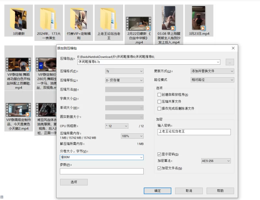Click into the 输入密码 password field
Screen dimensions: 260x200
point(194,132)
